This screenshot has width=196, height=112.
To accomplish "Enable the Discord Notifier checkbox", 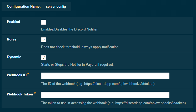I will click(44, 22).
